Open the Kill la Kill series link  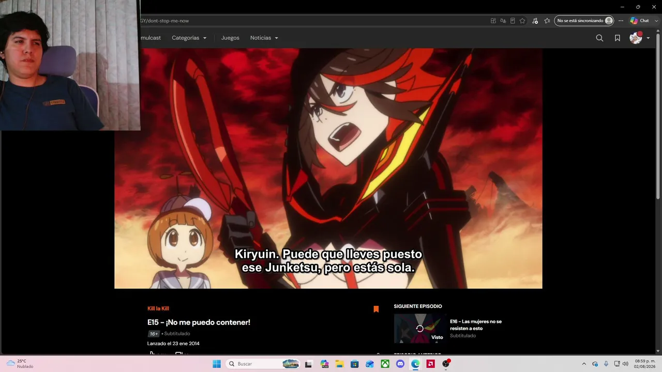coord(158,308)
